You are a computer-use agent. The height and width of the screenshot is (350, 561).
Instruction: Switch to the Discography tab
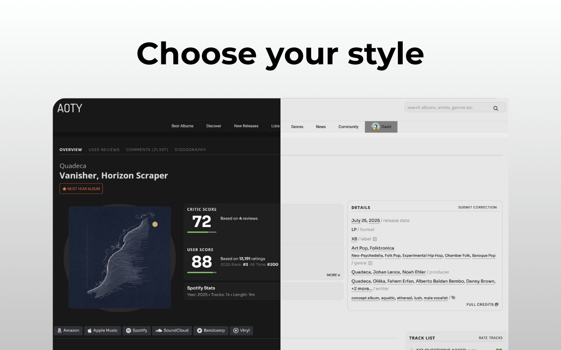pyautogui.click(x=190, y=150)
